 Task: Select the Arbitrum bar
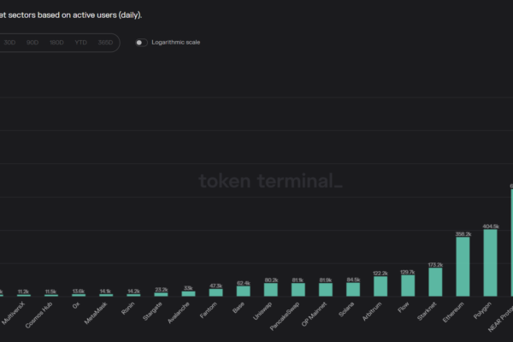380,286
